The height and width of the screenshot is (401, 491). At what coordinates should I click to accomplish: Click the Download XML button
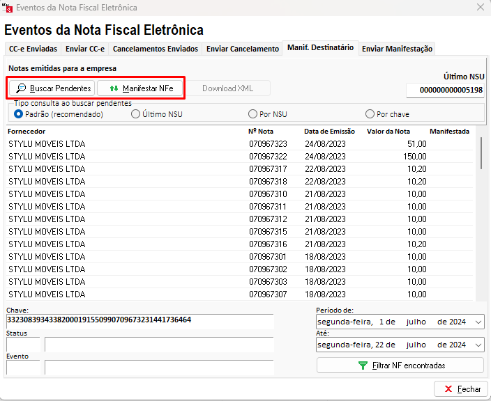point(227,88)
